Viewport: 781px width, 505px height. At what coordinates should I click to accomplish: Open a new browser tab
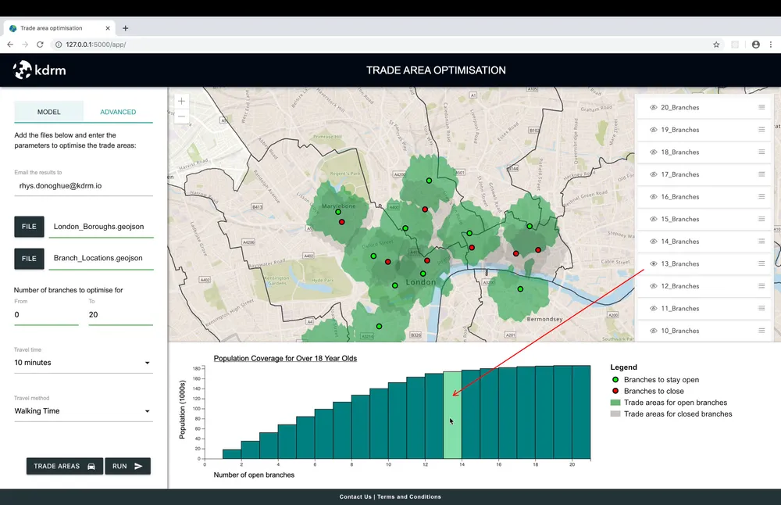click(x=126, y=28)
